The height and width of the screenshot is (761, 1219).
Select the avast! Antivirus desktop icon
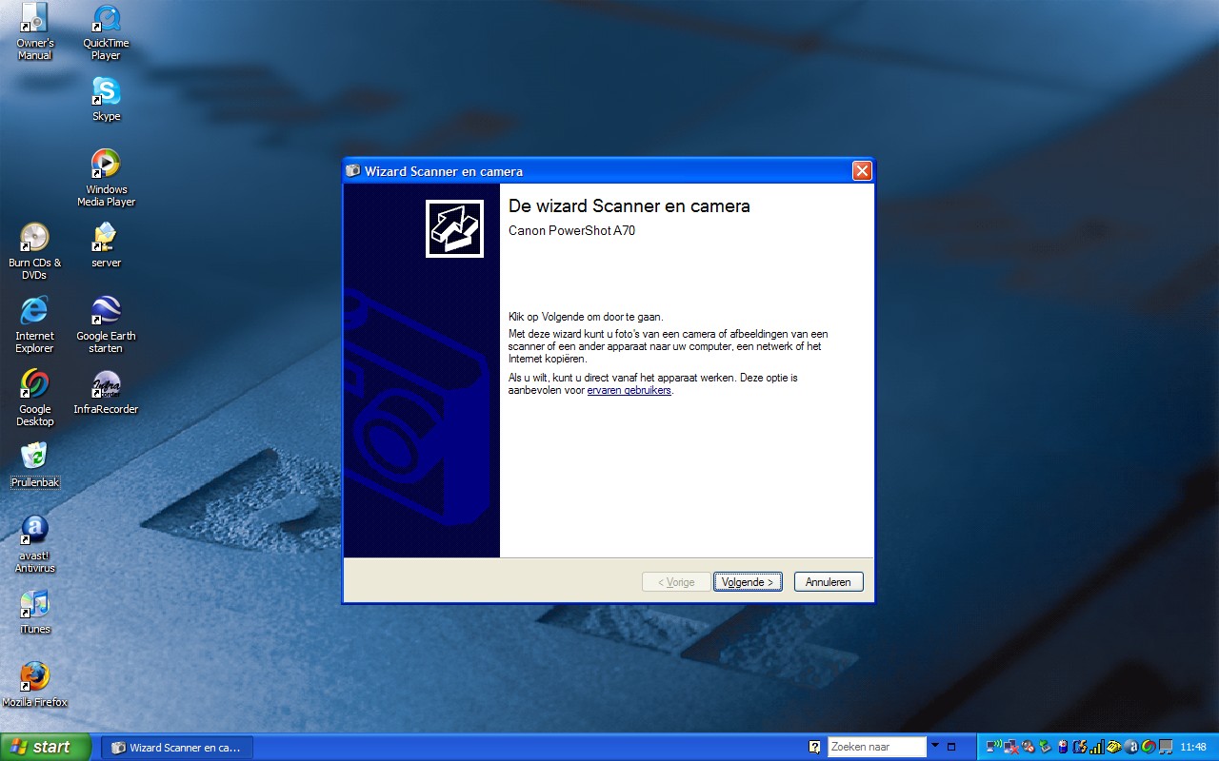[34, 544]
